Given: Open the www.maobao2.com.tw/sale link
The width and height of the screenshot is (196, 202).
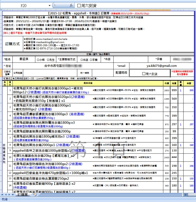Looking at the screenshot, I should pyautogui.click(x=52, y=39).
